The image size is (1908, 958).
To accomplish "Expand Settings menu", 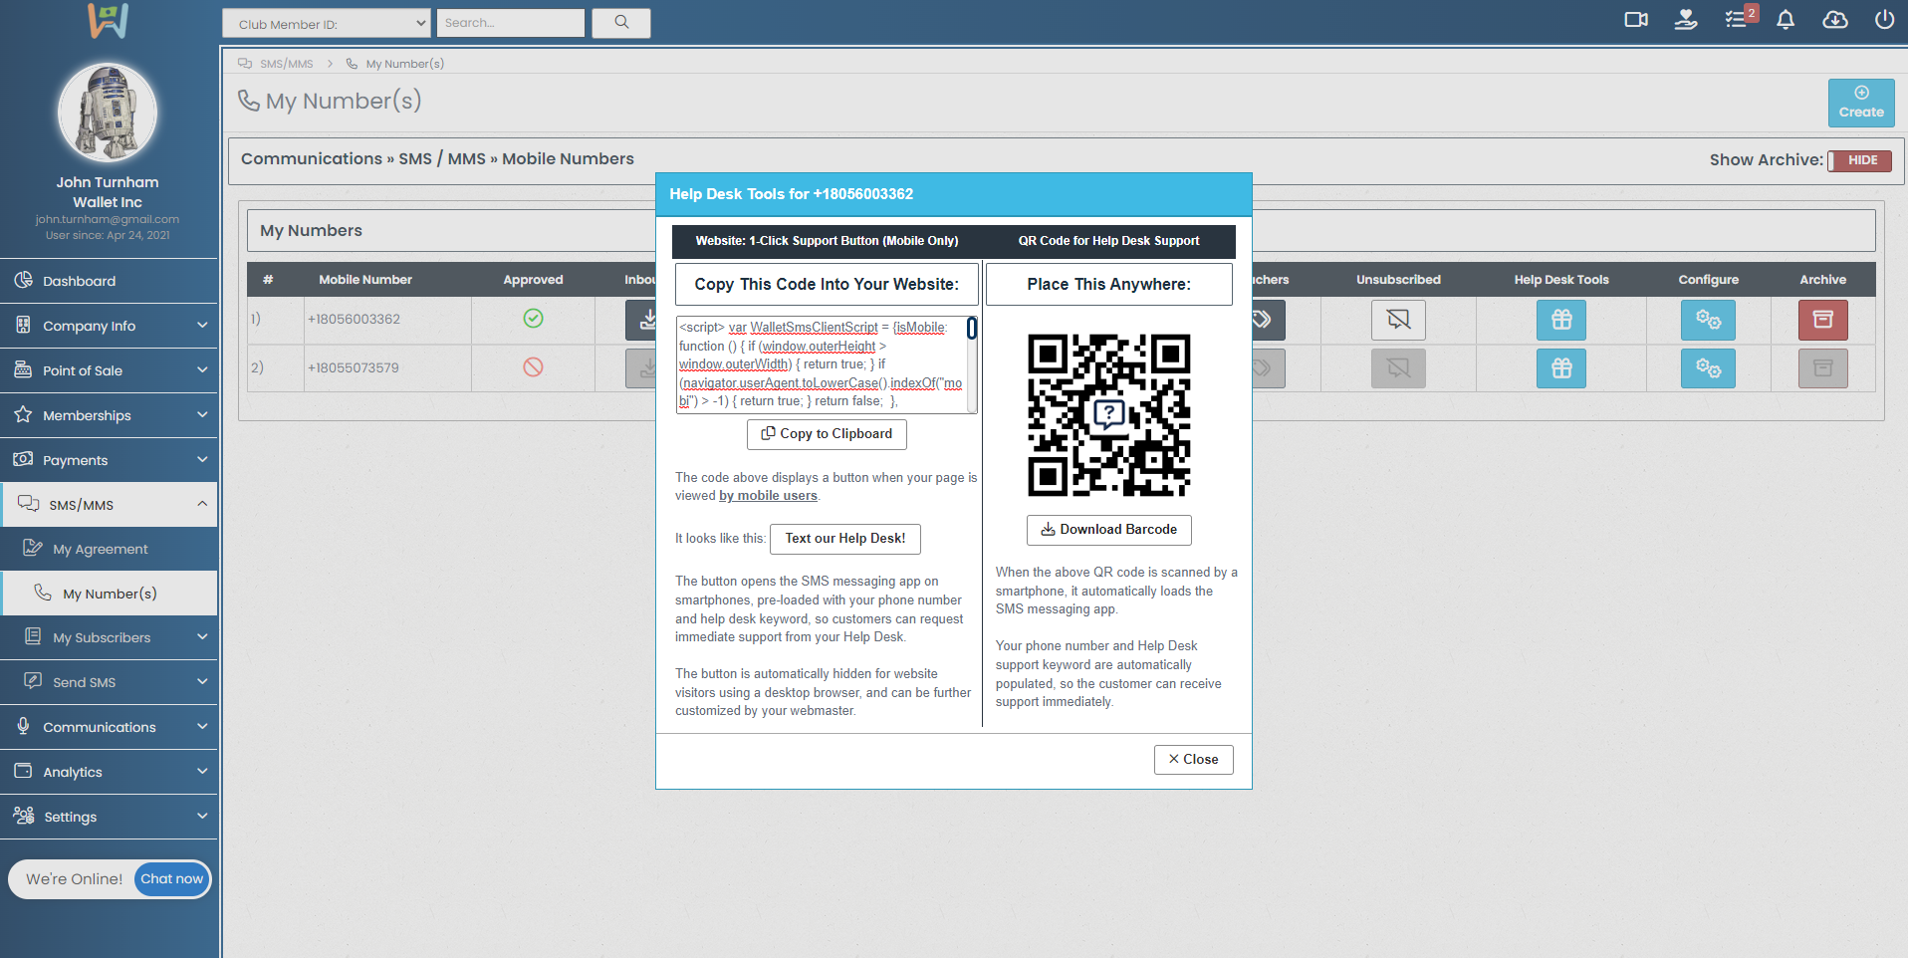I will [x=109, y=817].
